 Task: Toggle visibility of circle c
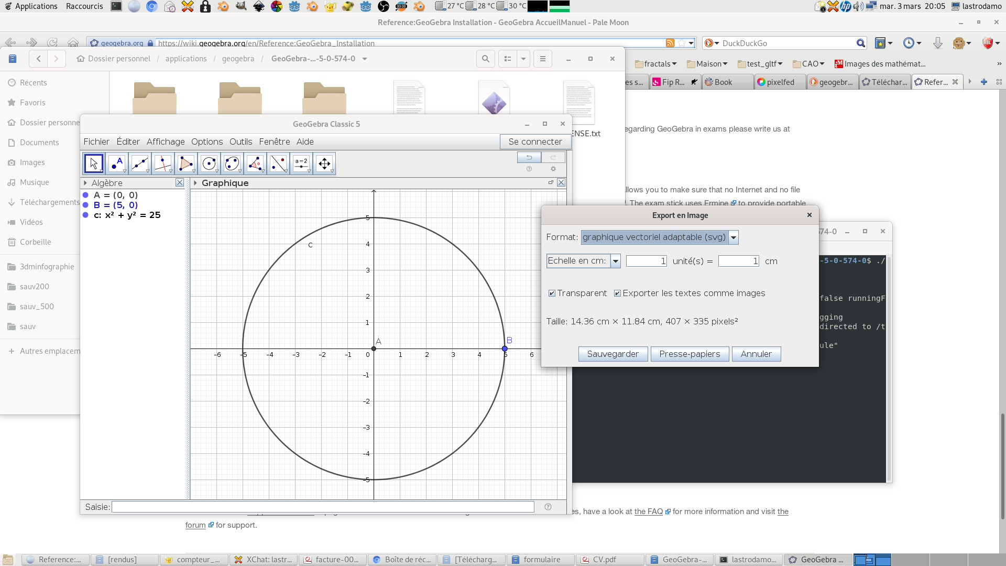pos(85,215)
